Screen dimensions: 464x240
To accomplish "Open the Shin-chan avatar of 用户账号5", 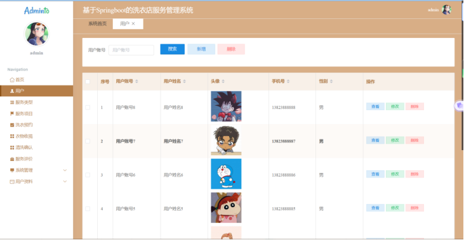I will 226,208.
